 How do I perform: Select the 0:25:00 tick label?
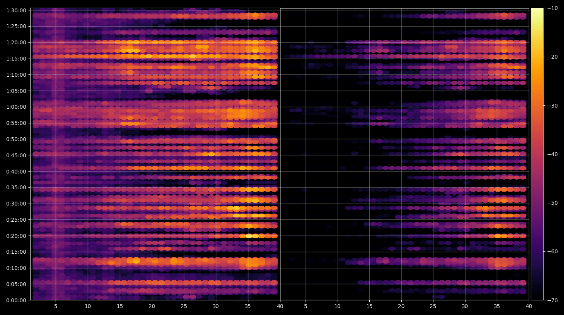16,220
